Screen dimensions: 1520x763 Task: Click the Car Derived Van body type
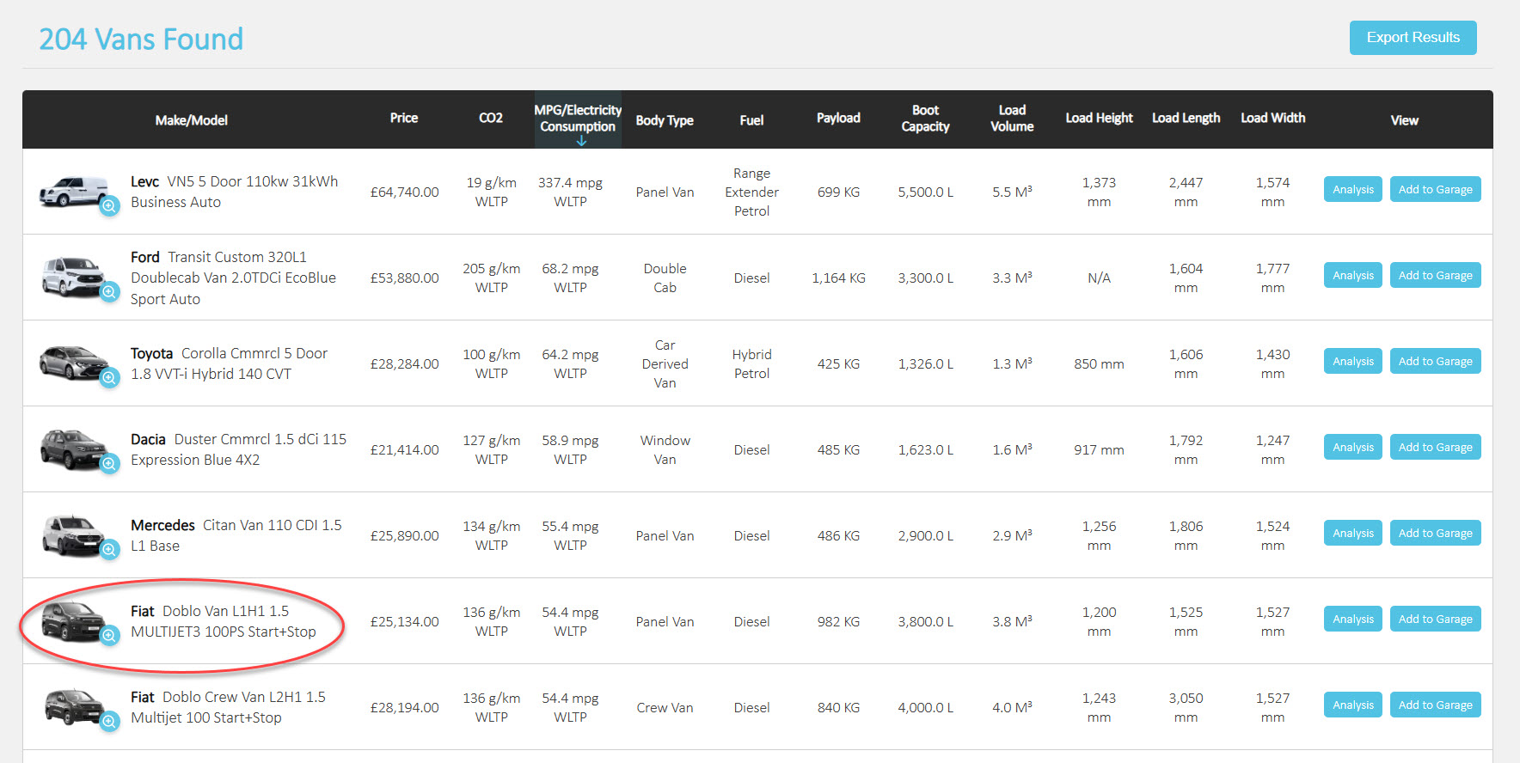point(665,363)
